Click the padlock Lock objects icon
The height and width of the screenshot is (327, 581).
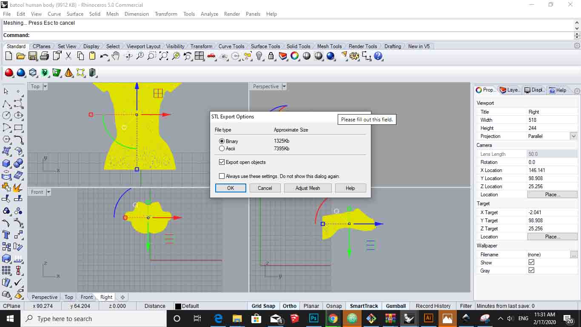[271, 56]
